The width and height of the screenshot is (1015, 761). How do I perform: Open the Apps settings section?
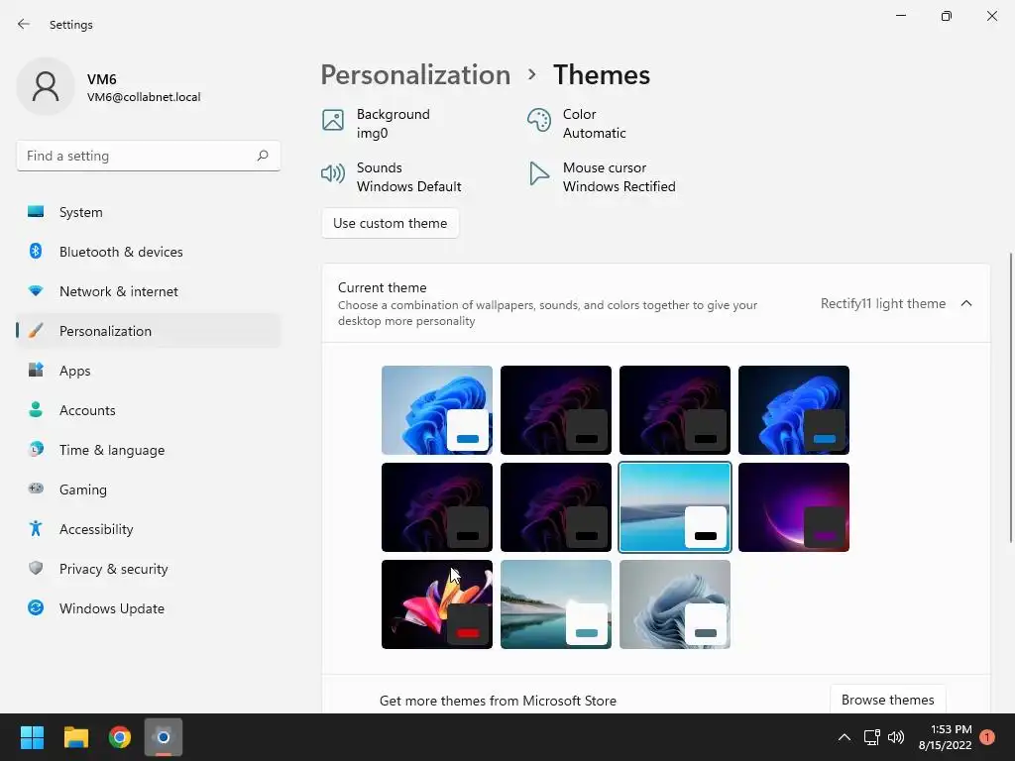[149, 371]
